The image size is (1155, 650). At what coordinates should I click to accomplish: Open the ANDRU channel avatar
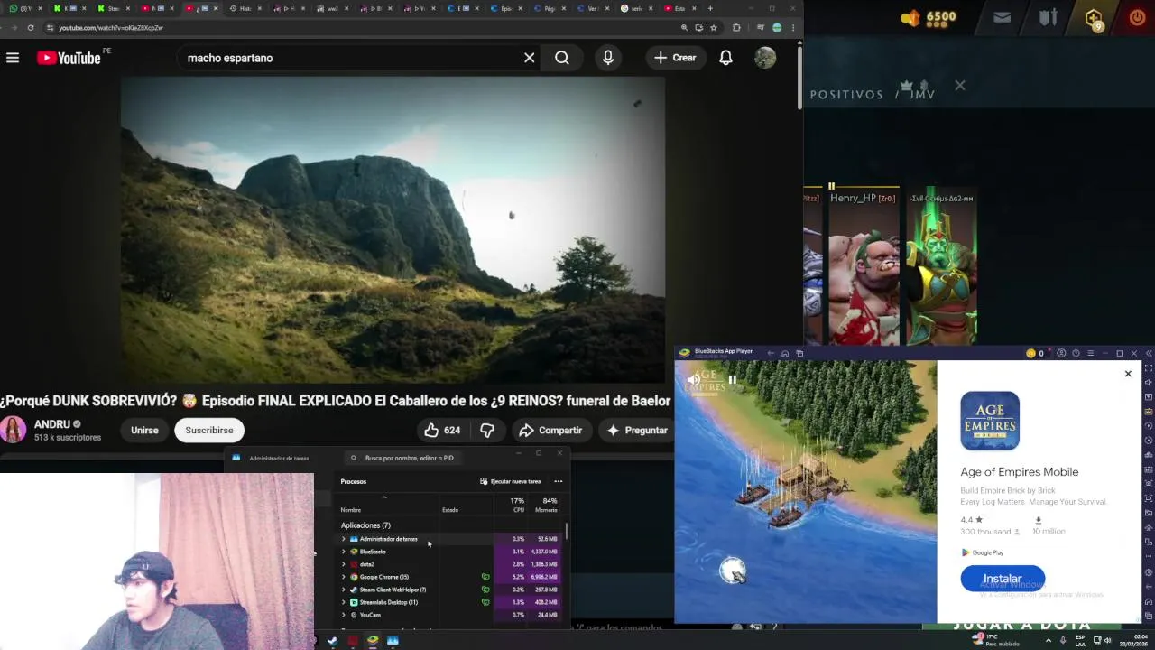(14, 430)
